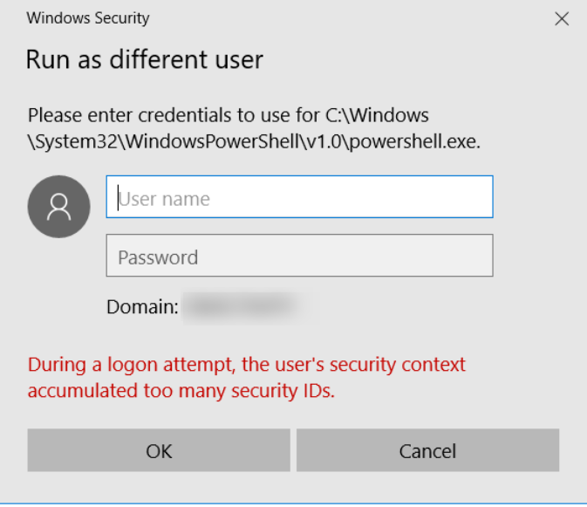Click the Password placeholder text
Viewport: 587px width, 507px height.
[158, 257]
